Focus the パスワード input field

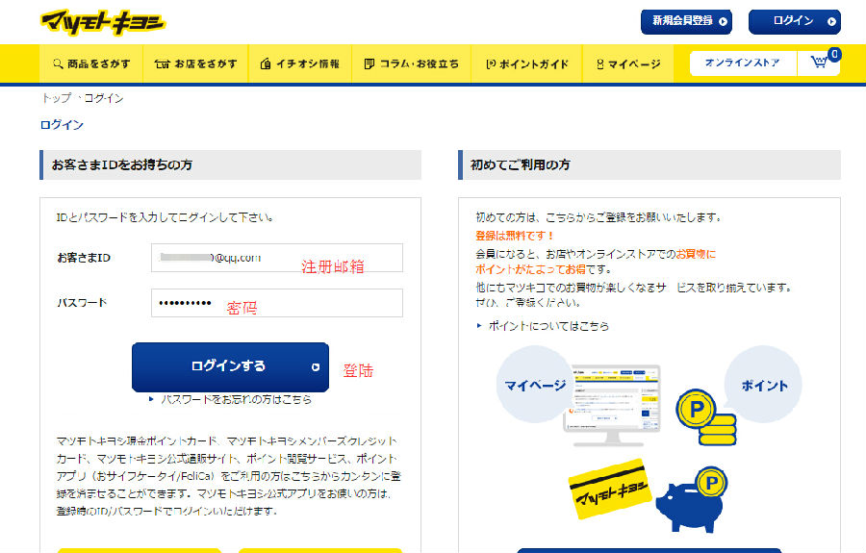(277, 303)
